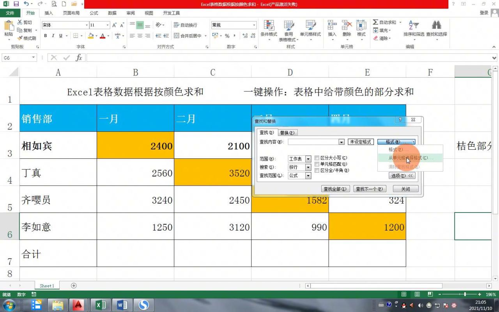The image size is (499, 312).
Task: Undo the last action
Action: 26,4
